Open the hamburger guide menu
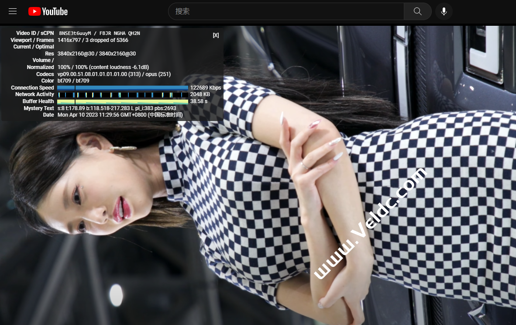The height and width of the screenshot is (325, 516). 13,11
